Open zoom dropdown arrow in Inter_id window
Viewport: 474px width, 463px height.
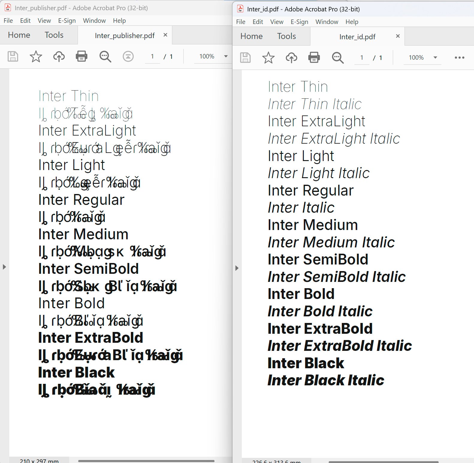coord(435,58)
